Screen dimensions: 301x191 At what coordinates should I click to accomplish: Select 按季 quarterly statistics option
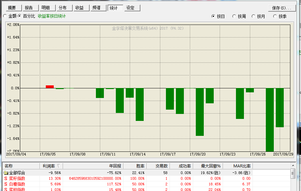[x=275, y=16]
